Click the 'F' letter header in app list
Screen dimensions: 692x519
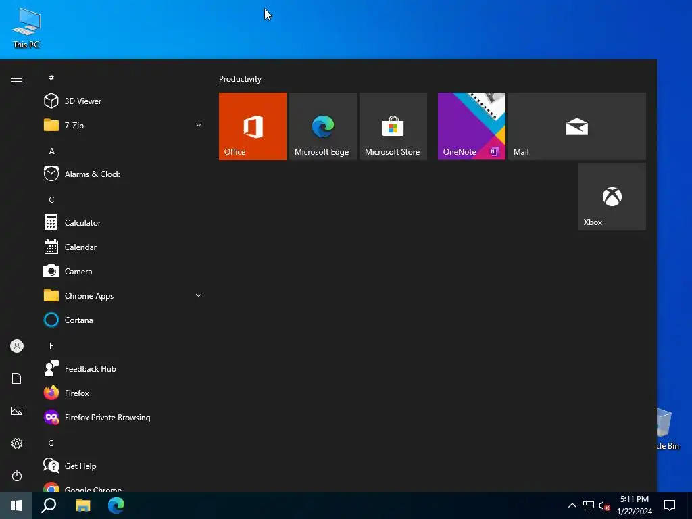pyautogui.click(x=51, y=345)
